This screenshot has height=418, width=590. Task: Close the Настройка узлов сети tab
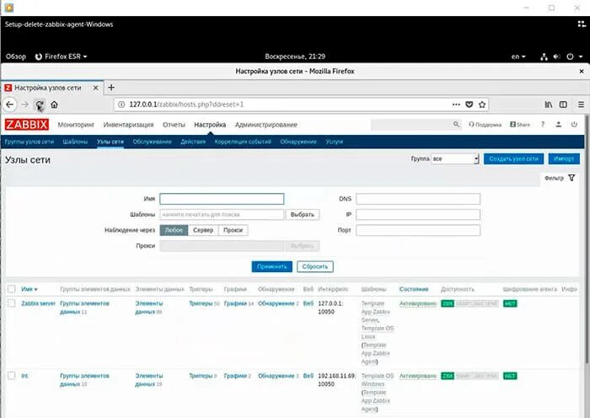[95, 88]
